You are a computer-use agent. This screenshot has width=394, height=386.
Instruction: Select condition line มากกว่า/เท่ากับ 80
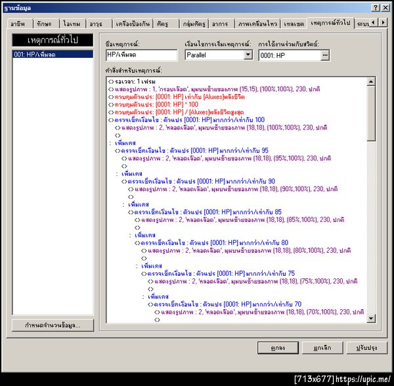211,243
